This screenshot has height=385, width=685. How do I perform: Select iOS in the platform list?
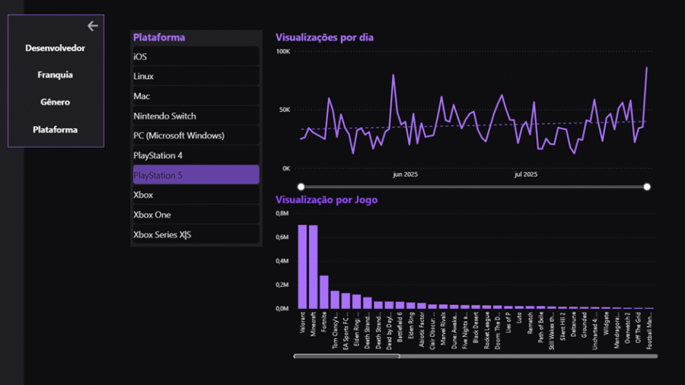point(196,56)
